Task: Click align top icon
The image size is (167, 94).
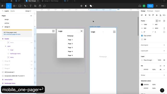Action: [x=153, y=15]
